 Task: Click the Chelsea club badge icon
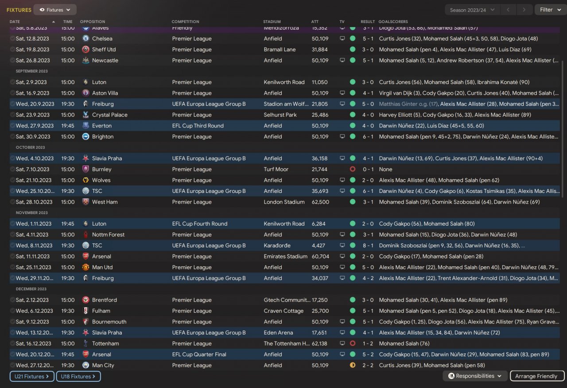[x=85, y=38]
